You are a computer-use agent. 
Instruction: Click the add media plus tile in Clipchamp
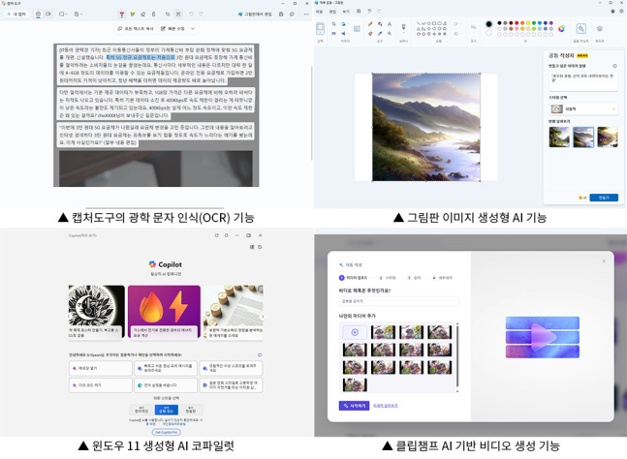355,332
